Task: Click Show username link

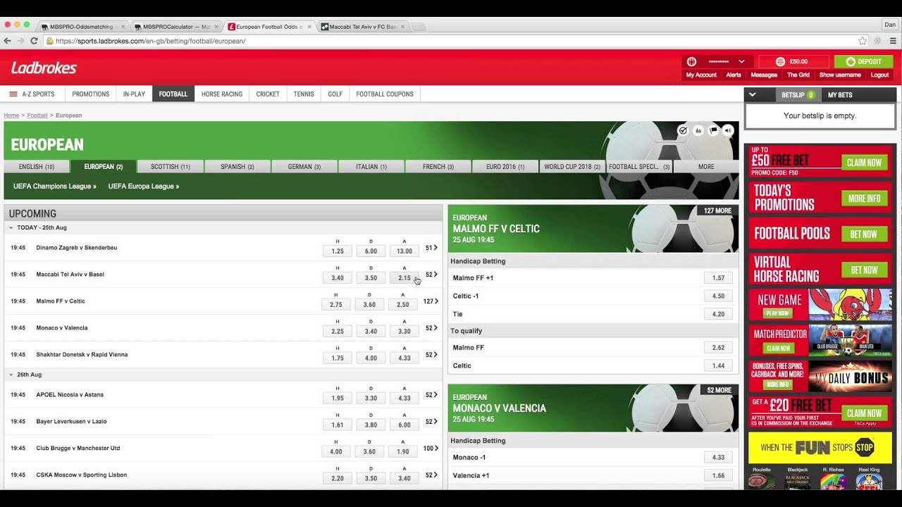Action: pyautogui.click(x=840, y=75)
